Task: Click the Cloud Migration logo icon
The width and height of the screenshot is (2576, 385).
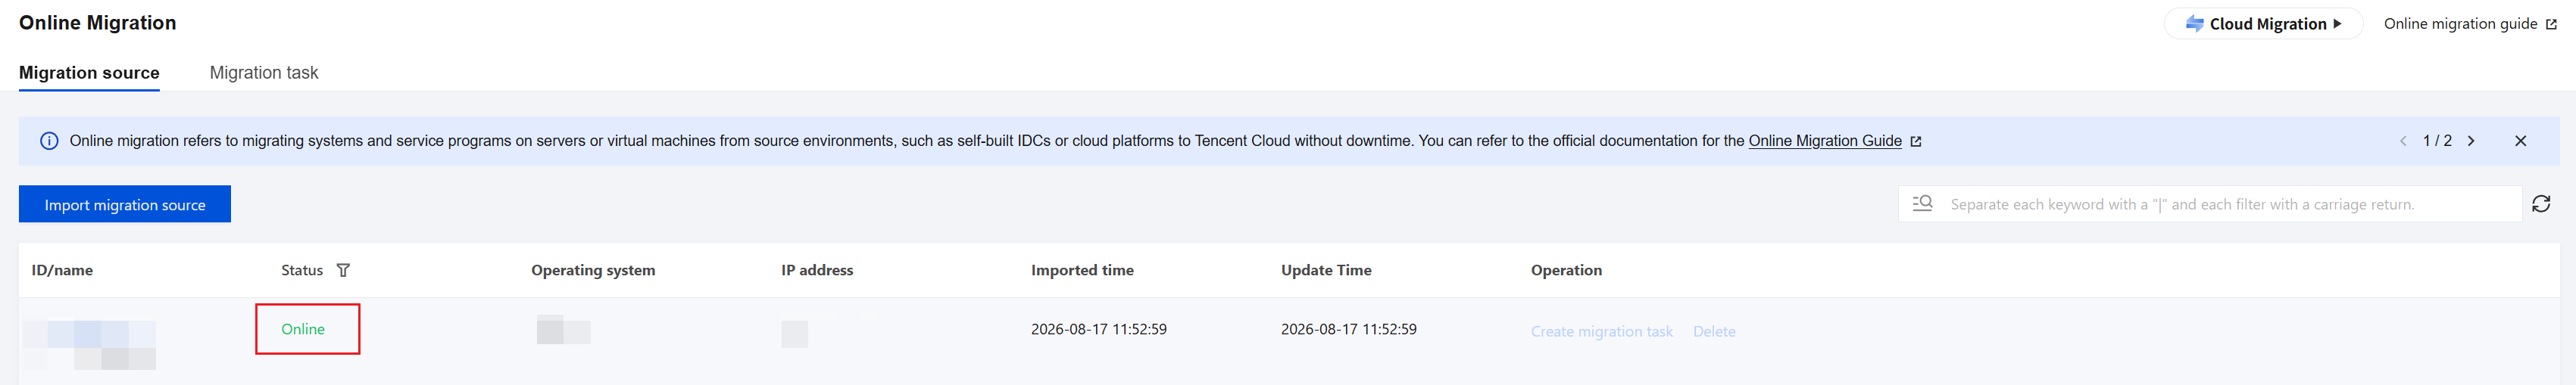Action: pos(2194,24)
